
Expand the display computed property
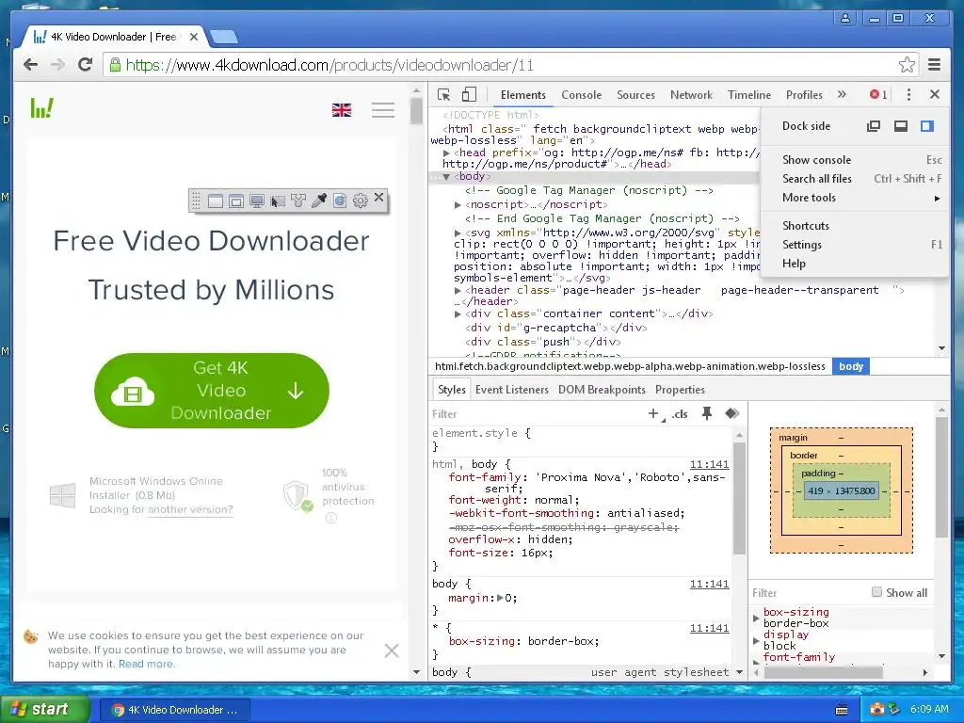coord(756,640)
